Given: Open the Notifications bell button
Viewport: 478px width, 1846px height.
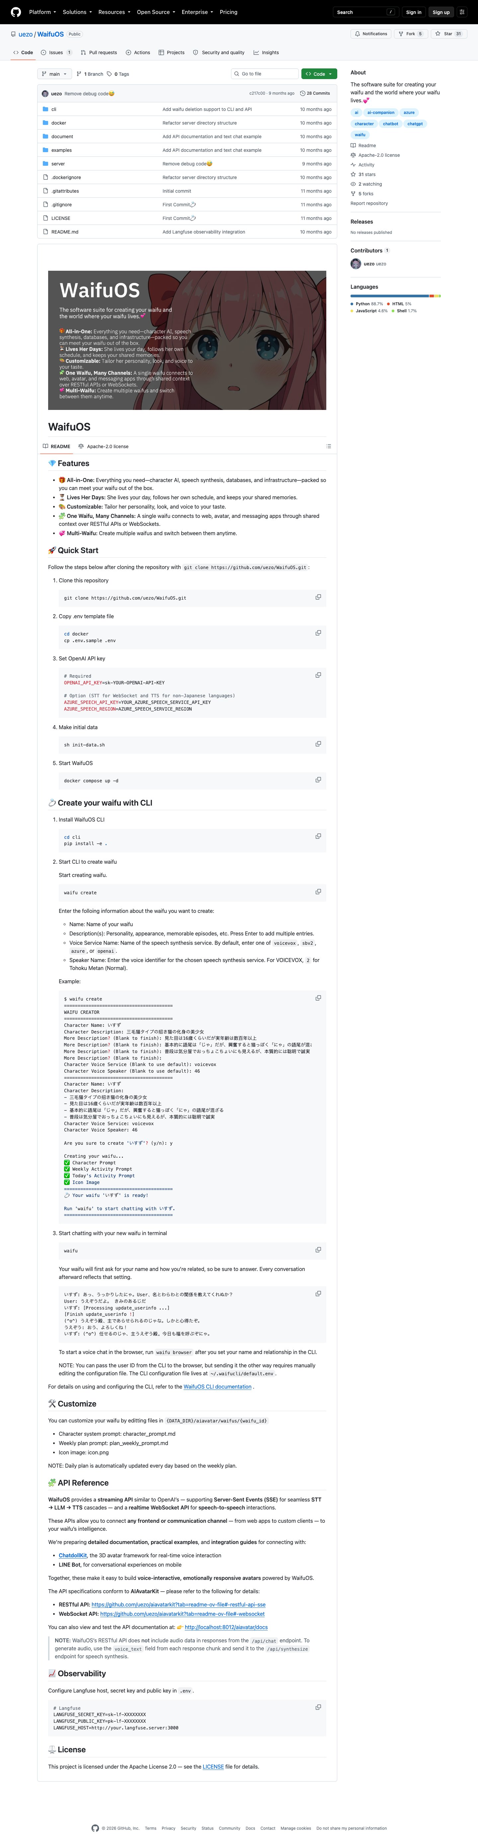Looking at the screenshot, I should click(x=371, y=34).
